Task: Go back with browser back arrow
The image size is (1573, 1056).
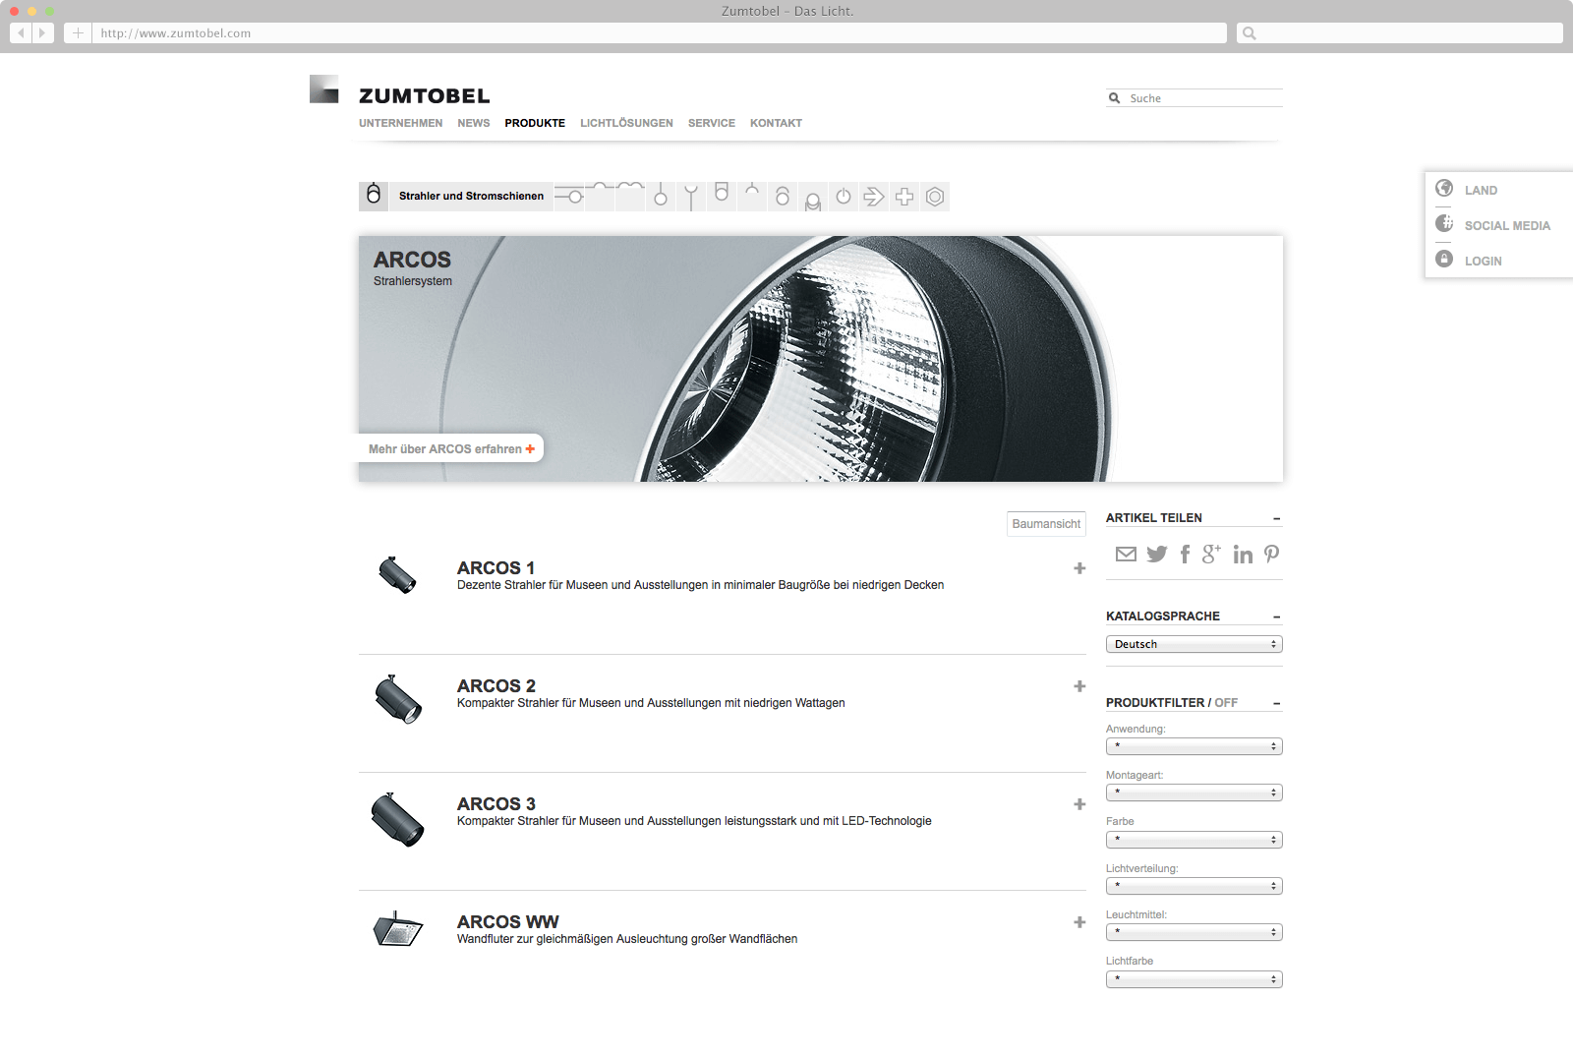Action: [x=21, y=32]
